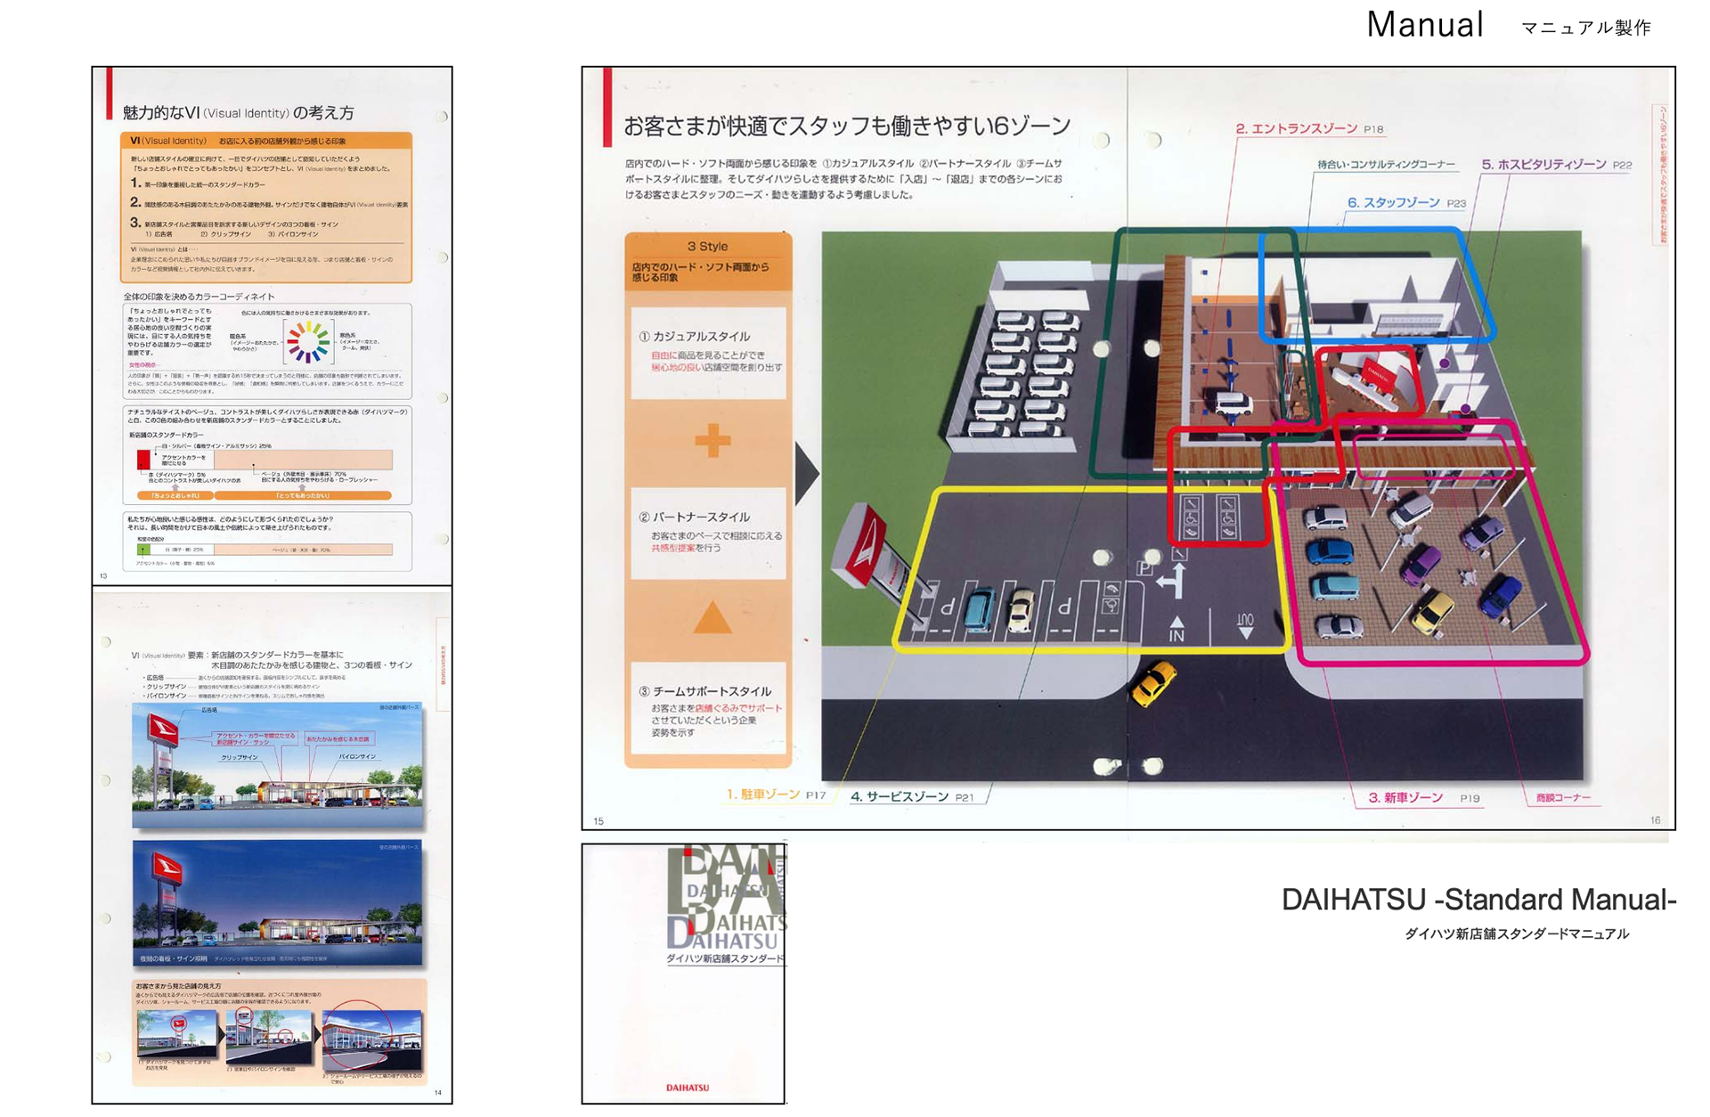The height and width of the screenshot is (1117, 1710).
Task: Click the orange plus icon in 3 Style column
Action: [712, 440]
